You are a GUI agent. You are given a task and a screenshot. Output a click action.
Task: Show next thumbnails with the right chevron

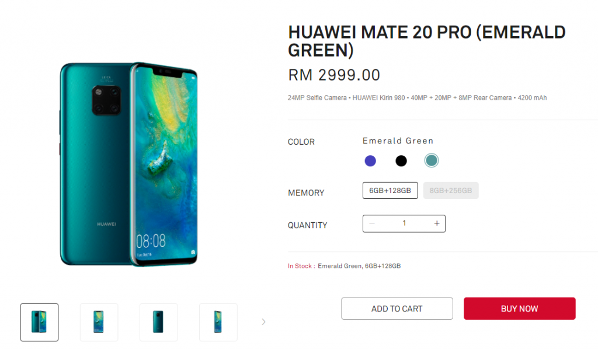263,322
